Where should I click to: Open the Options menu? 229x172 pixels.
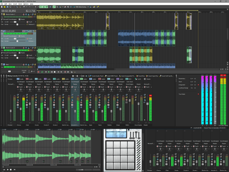(x=26, y=4)
